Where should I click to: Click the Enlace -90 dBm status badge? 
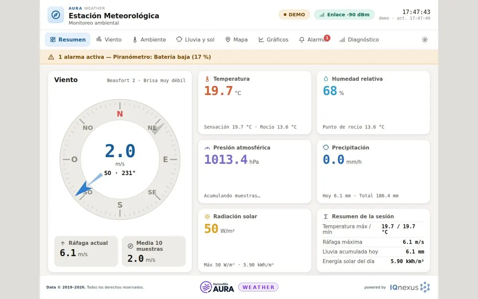(x=344, y=15)
